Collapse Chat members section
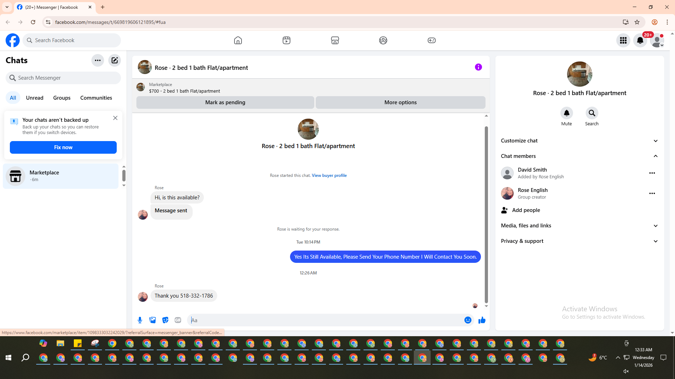 coord(579,156)
